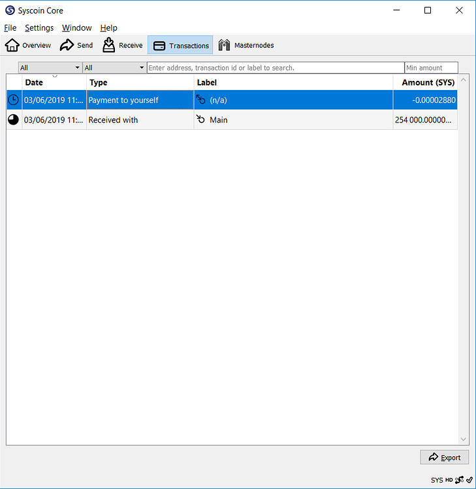Click the scrollbar down arrow

[x=464, y=439]
